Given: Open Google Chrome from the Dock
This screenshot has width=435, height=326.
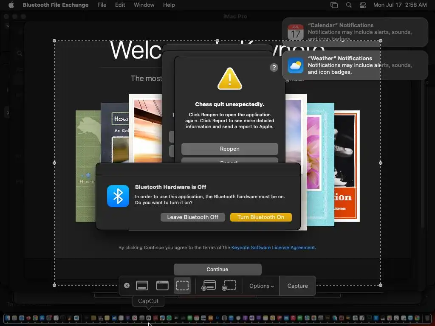Looking at the screenshot, I should (x=35, y=318).
